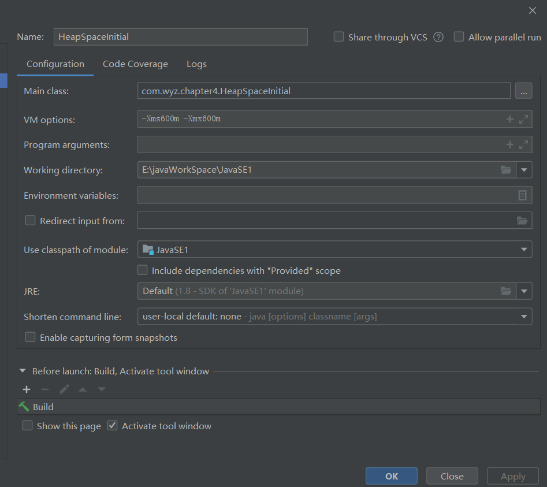Image resolution: width=547 pixels, height=487 pixels.
Task: Click the browse button next to Main class
Action: point(523,91)
